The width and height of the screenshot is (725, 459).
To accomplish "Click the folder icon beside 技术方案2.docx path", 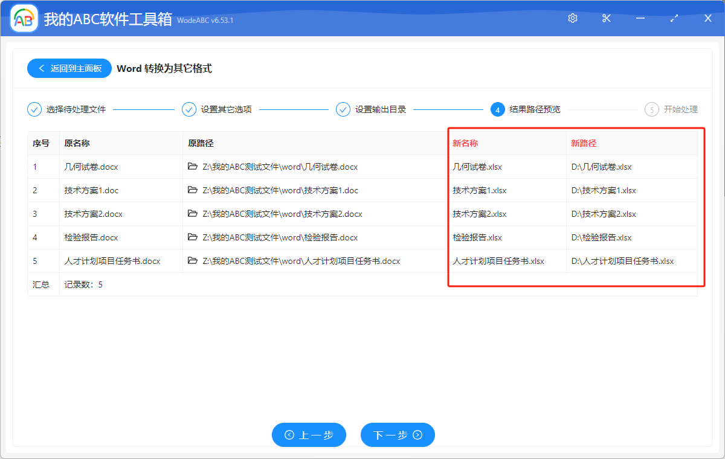I will click(x=192, y=214).
